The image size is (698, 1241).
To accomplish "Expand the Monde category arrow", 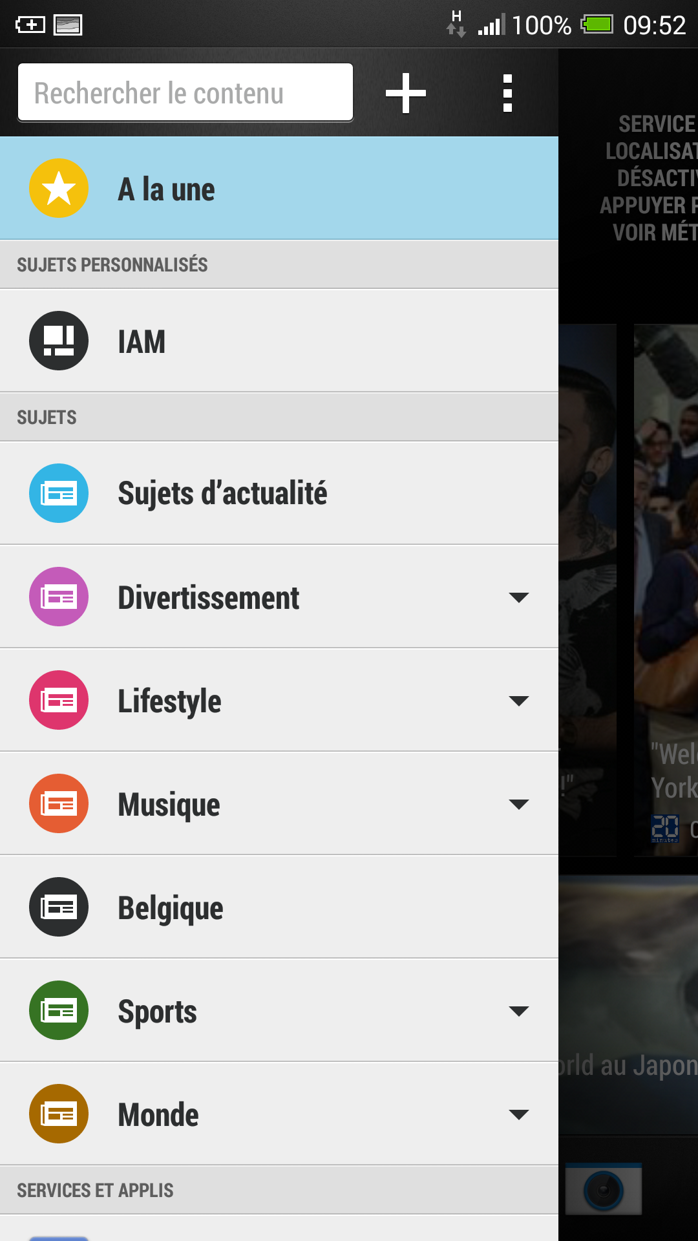I will pyautogui.click(x=519, y=1114).
